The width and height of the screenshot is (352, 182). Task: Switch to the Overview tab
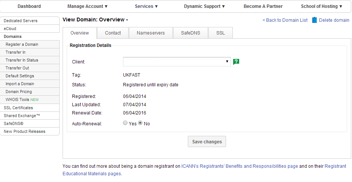[80, 33]
